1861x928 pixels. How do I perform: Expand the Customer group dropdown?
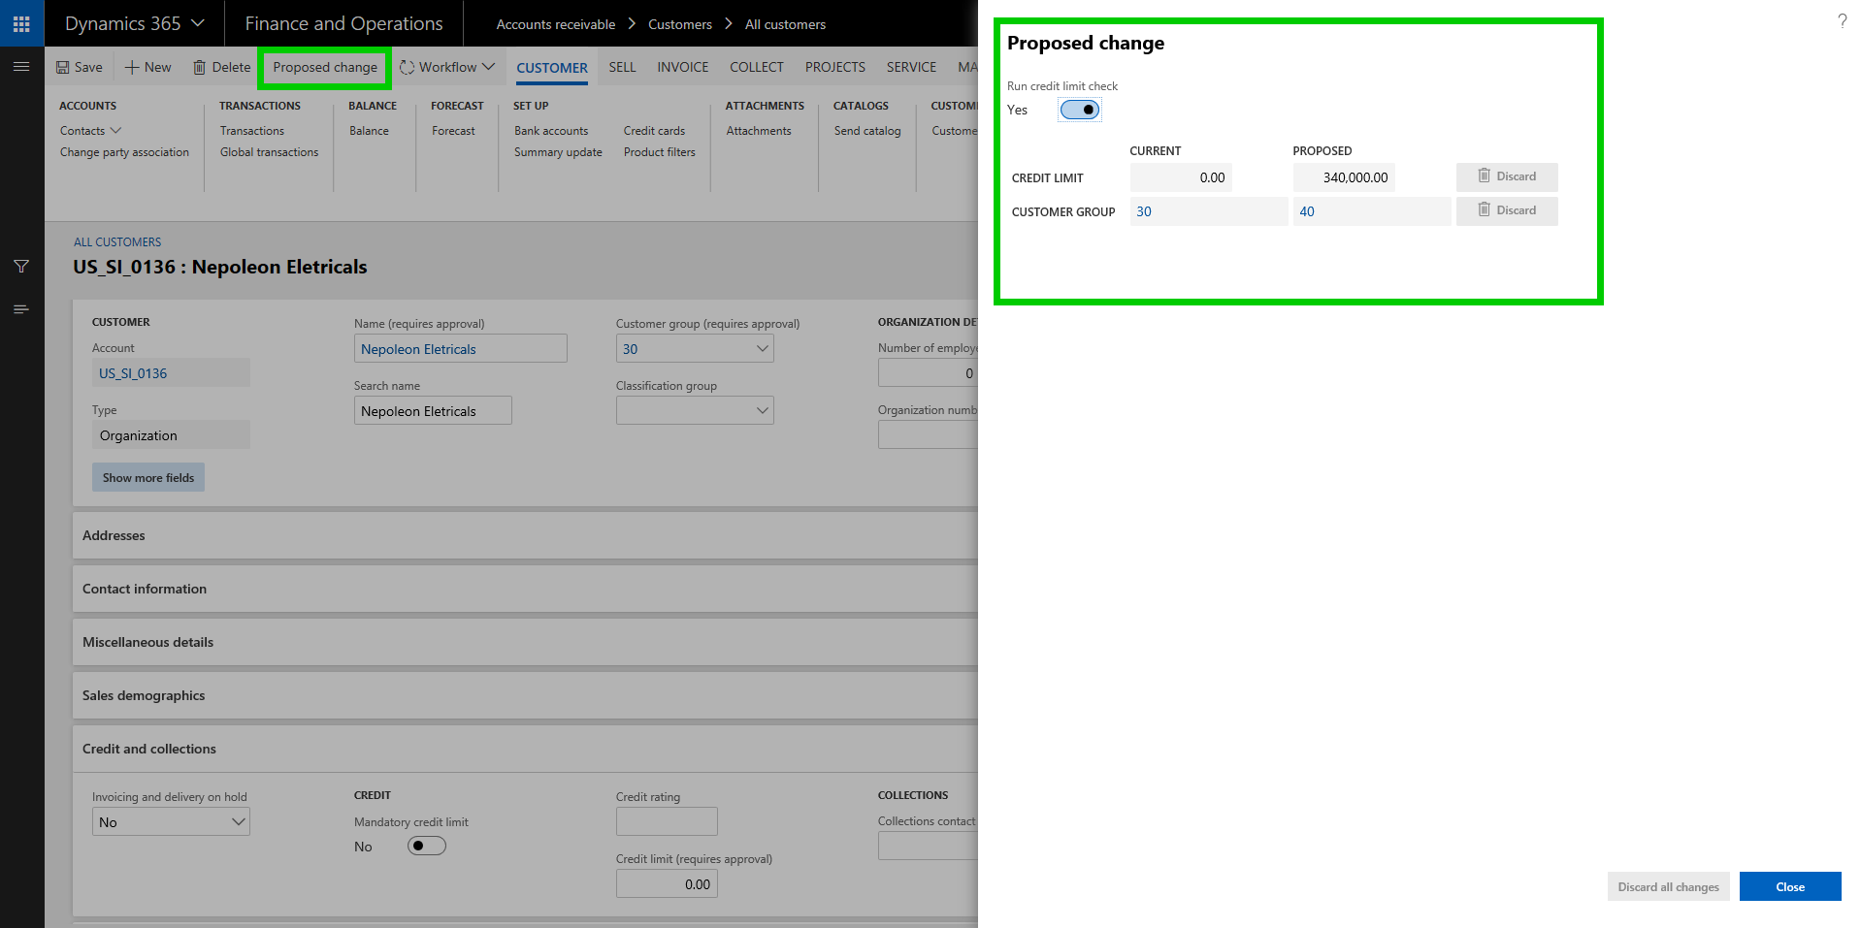click(x=762, y=349)
